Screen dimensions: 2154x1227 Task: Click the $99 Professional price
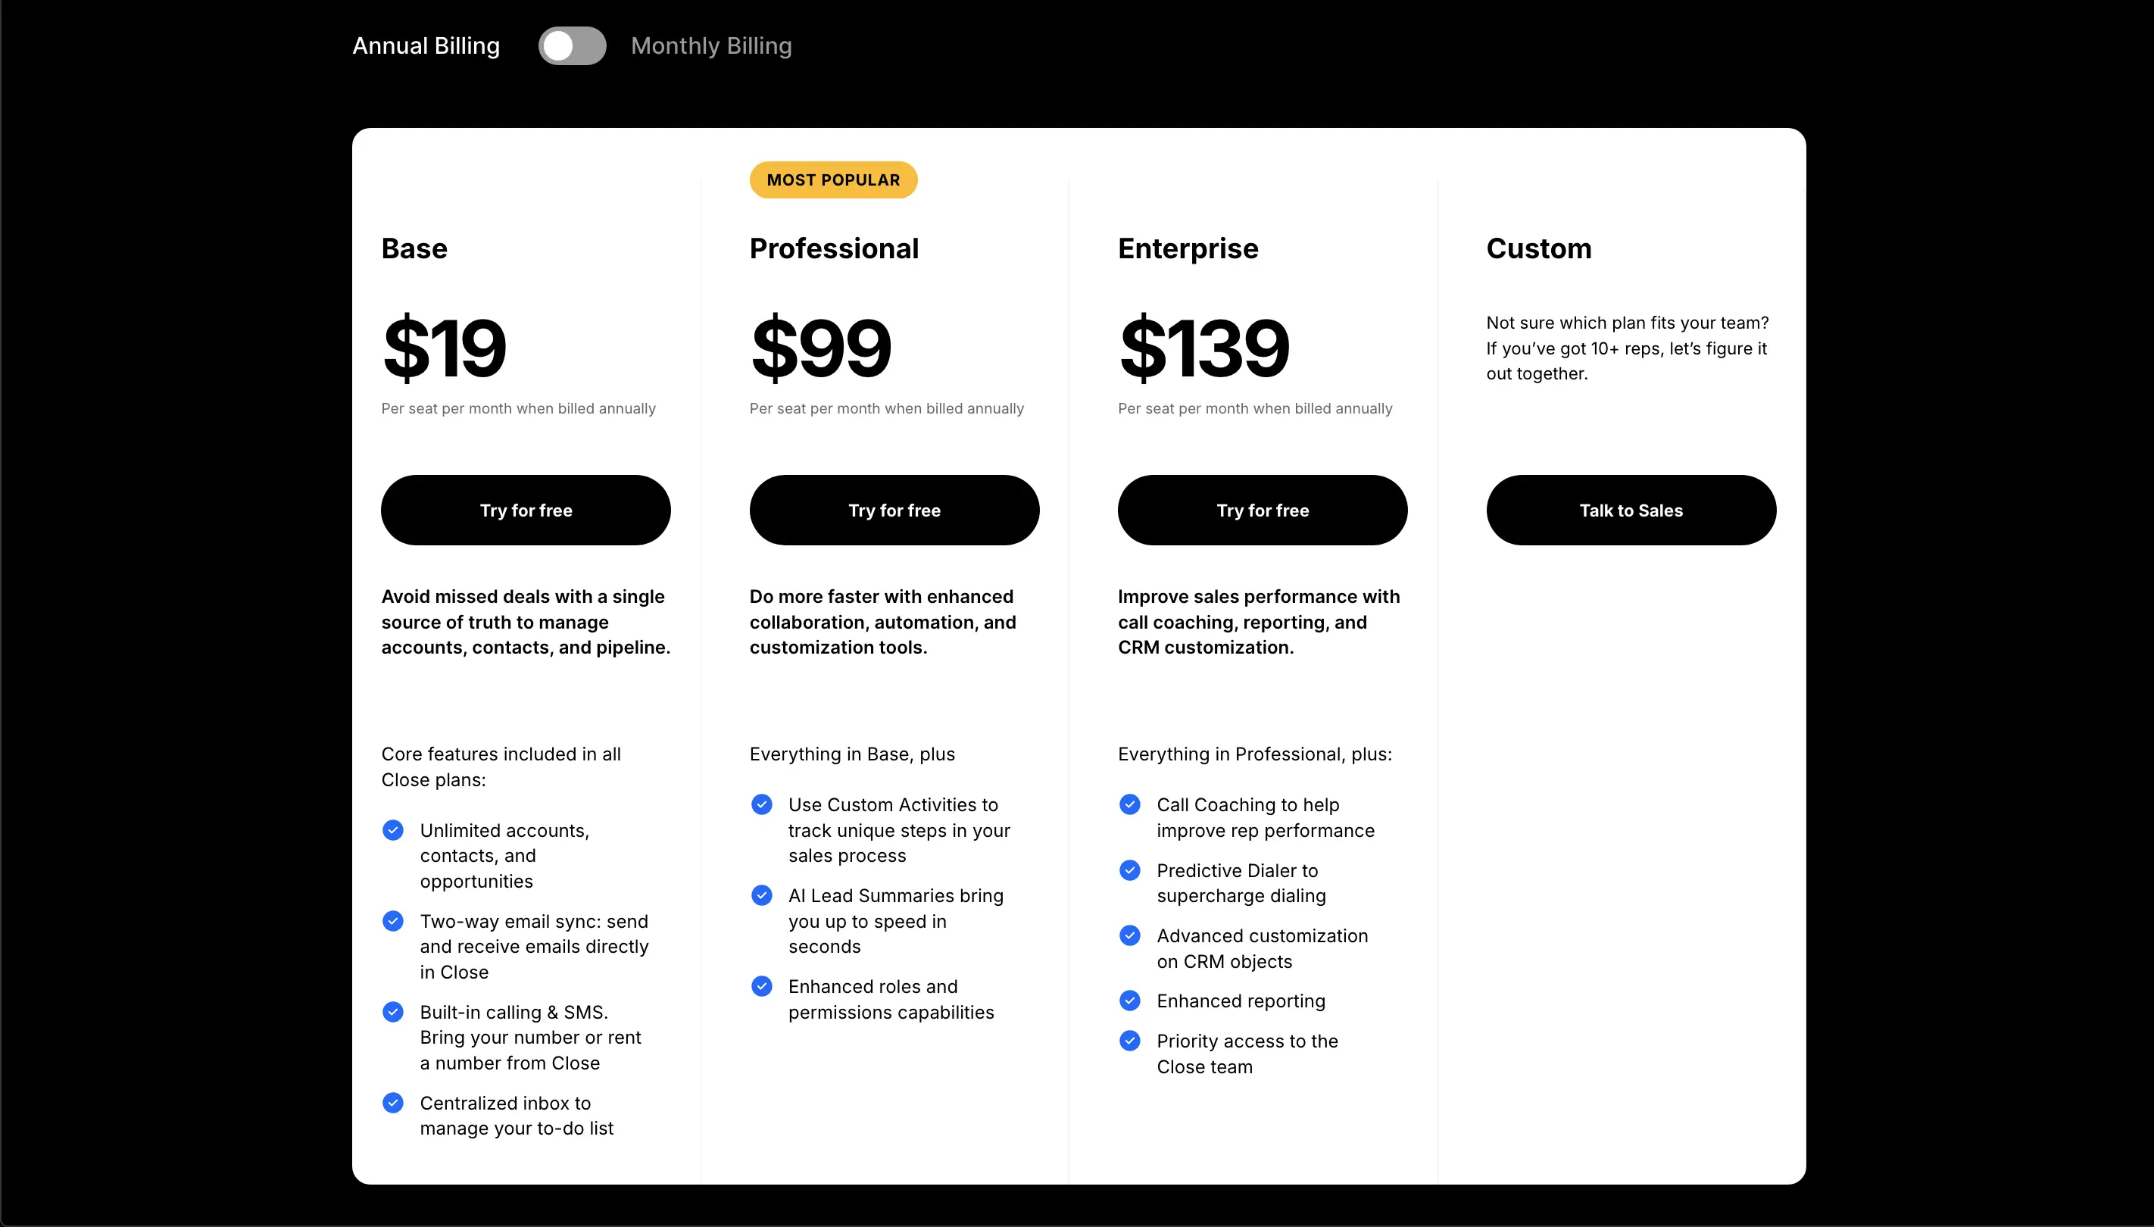click(x=820, y=345)
